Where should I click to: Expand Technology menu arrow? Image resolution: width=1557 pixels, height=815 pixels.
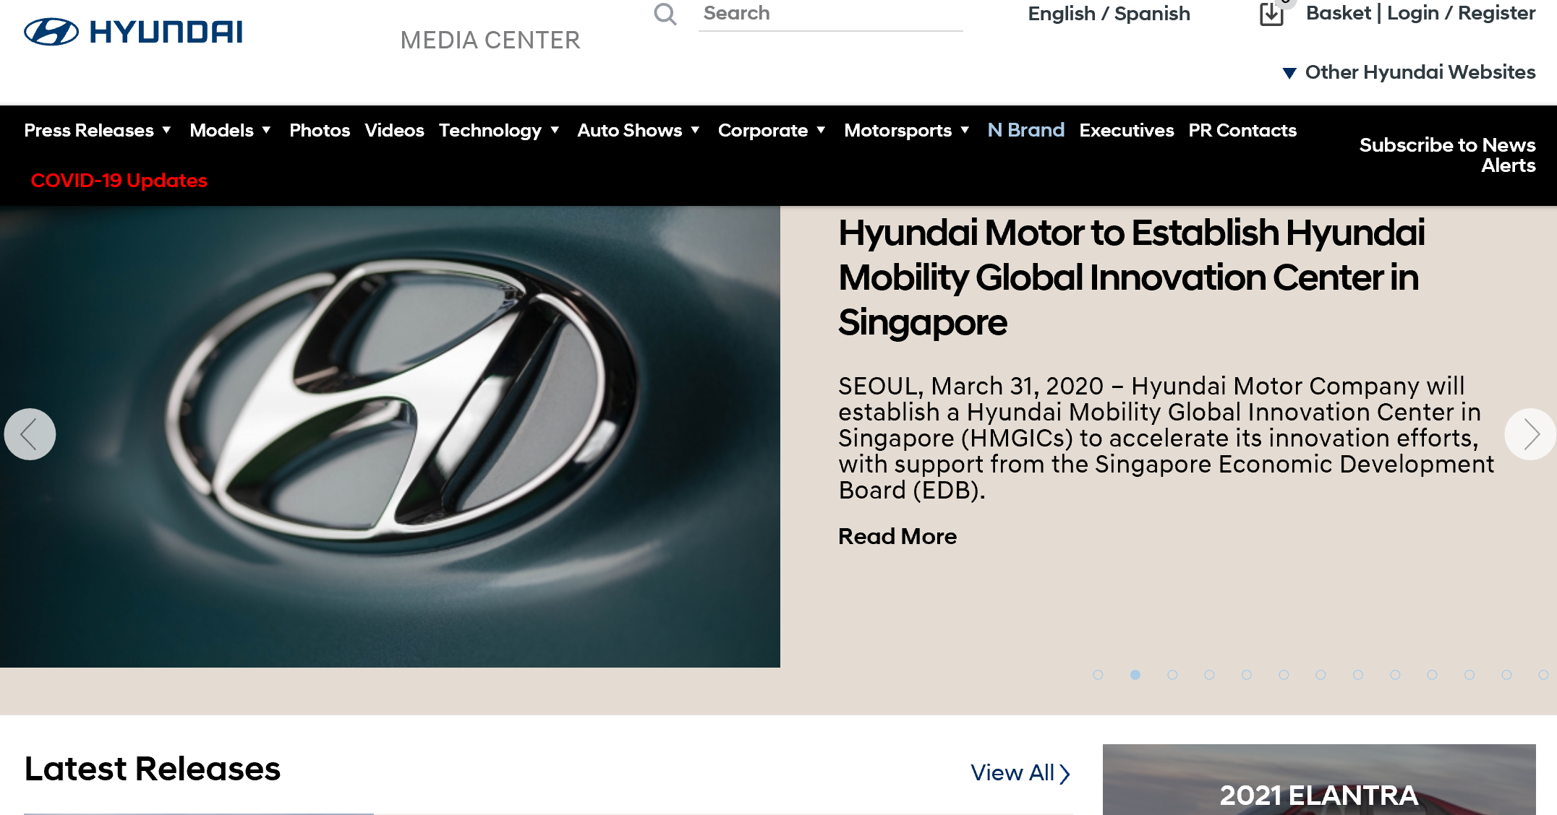pos(555,130)
